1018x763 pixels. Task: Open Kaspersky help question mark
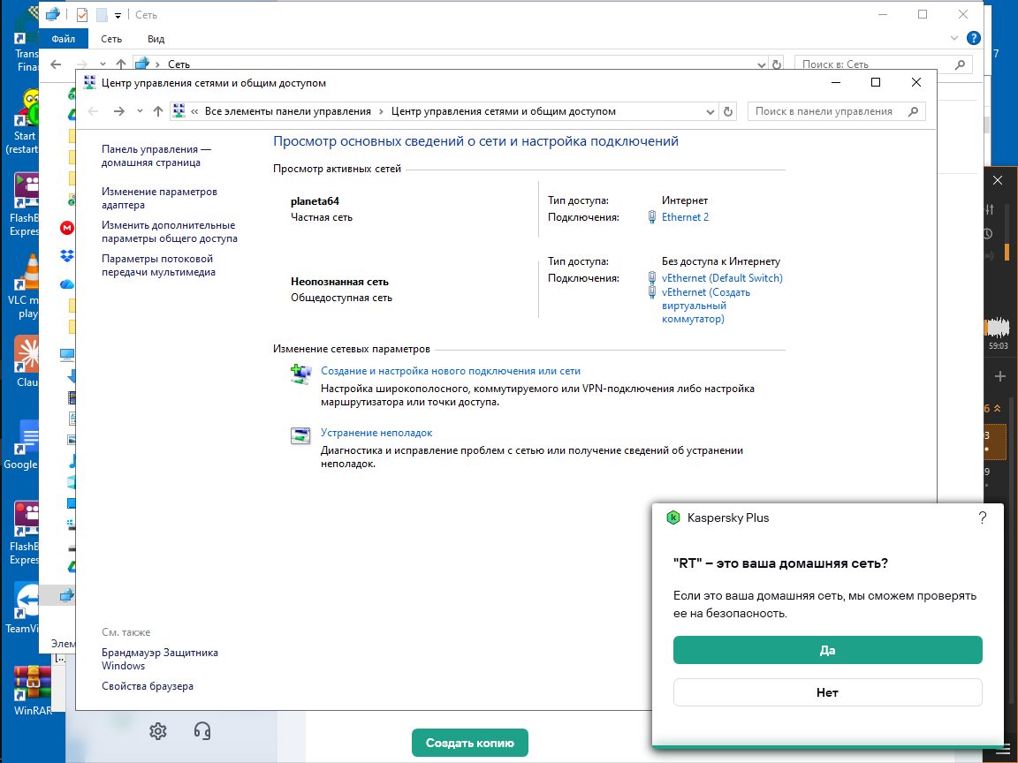point(983,518)
